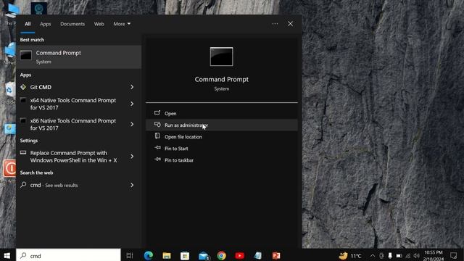Click the large Command Prompt preview icon
This screenshot has width=464, height=261.
[x=222, y=57]
